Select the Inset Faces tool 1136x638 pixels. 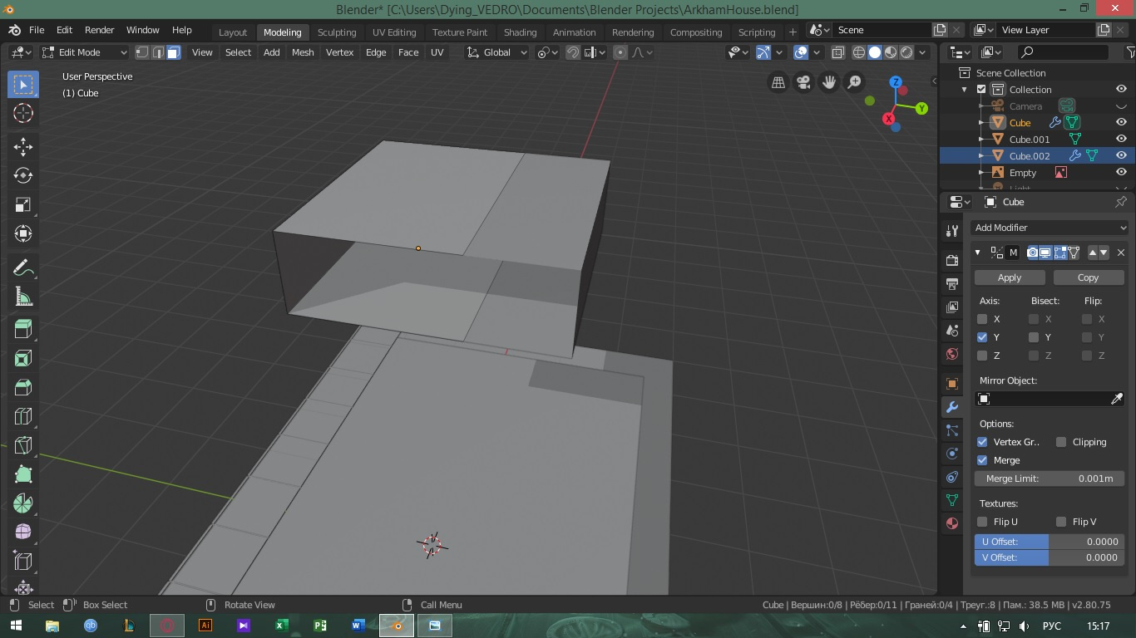click(23, 358)
